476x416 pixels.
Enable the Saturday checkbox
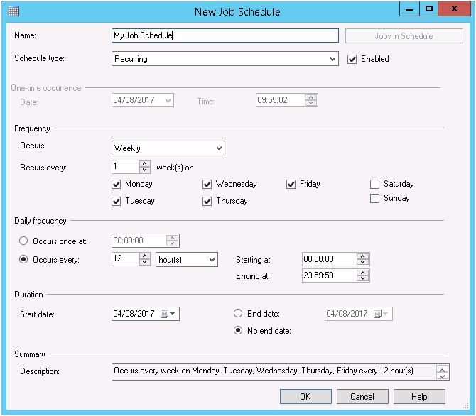(374, 184)
